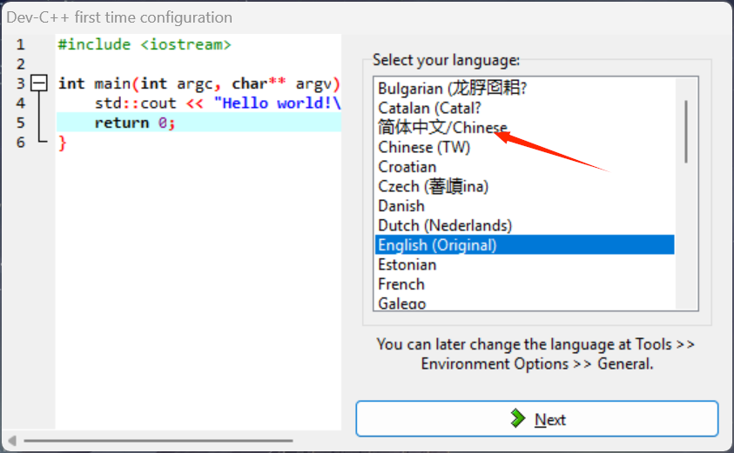Click the code preview horizontal scrollbar

pos(158,440)
